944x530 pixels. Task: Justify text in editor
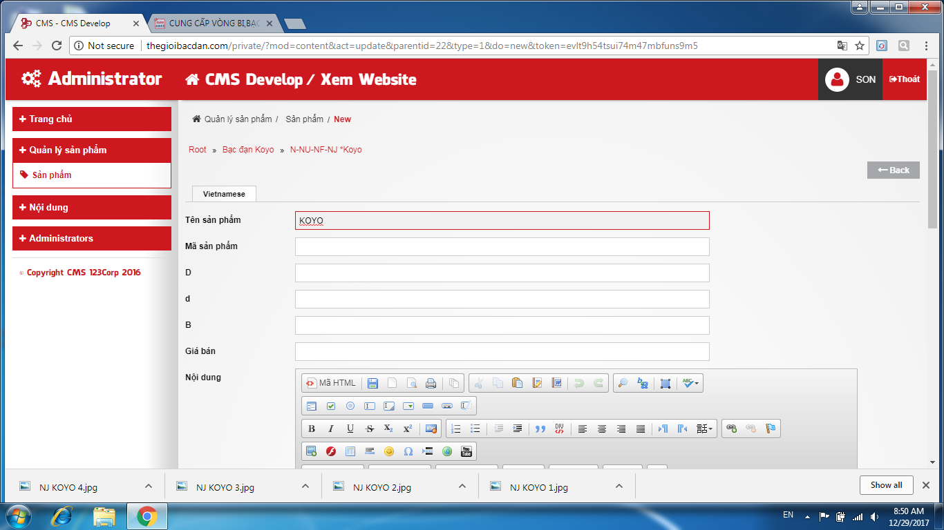click(x=641, y=429)
